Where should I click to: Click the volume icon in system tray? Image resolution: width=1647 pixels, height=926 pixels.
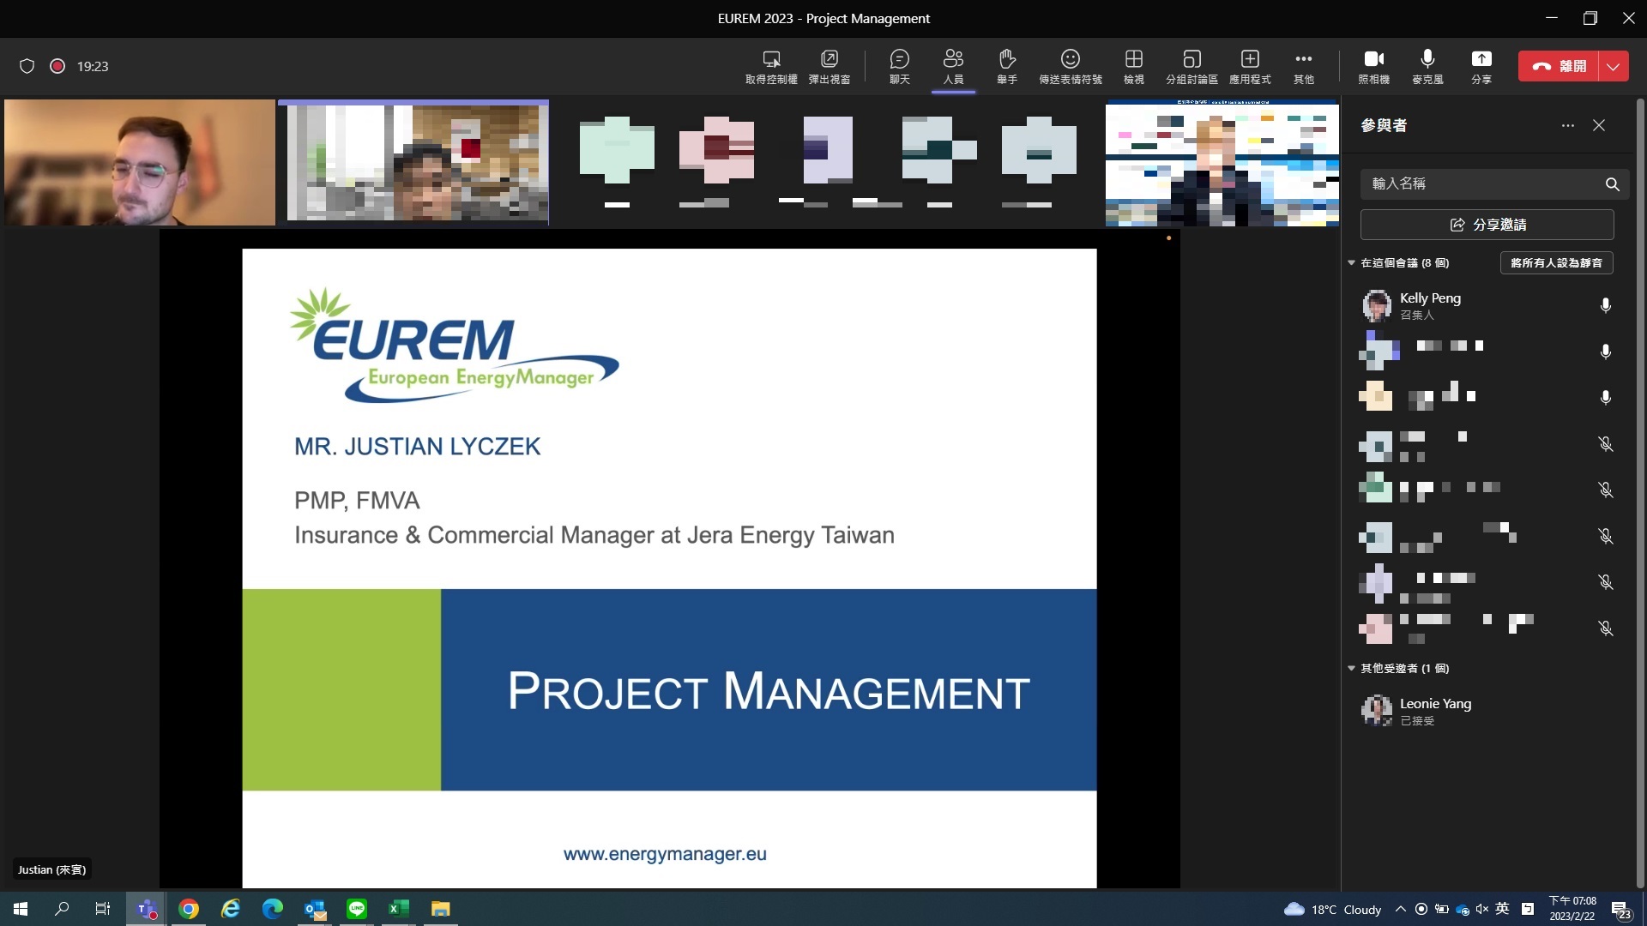coord(1482,909)
